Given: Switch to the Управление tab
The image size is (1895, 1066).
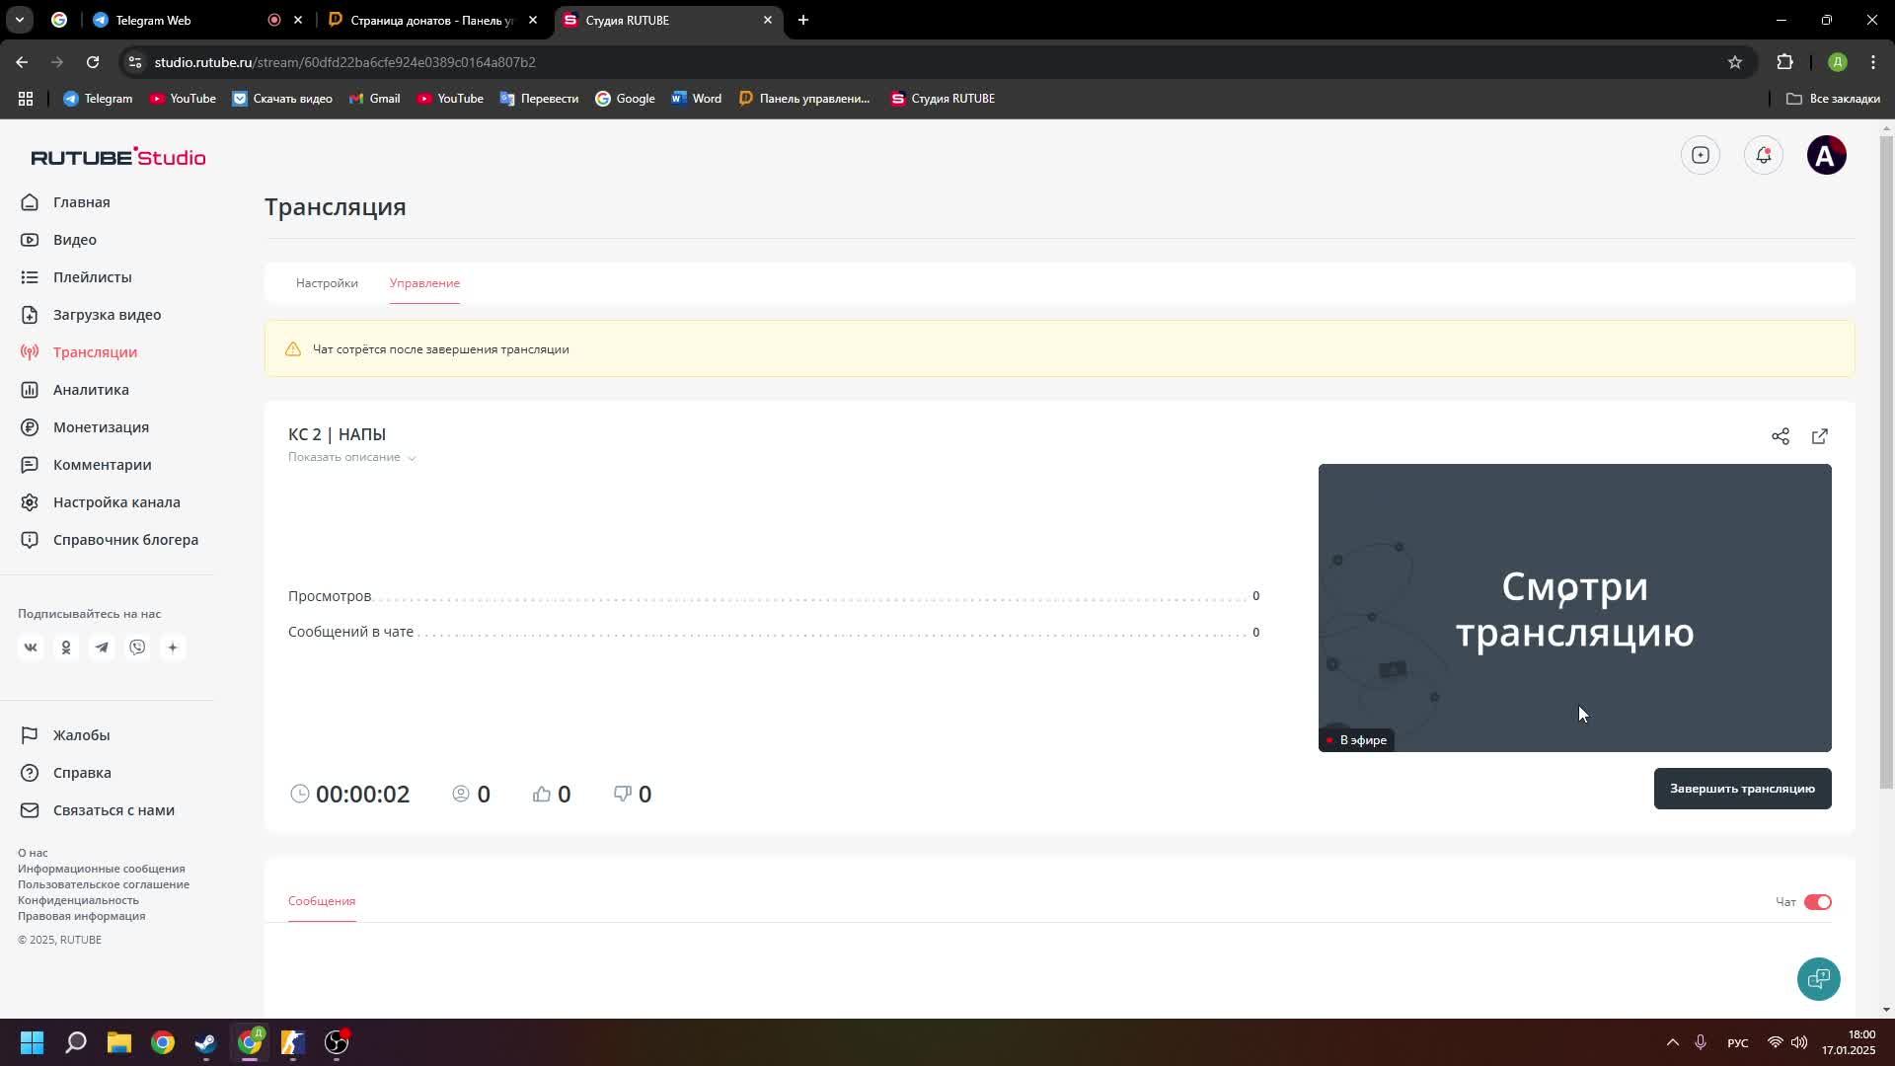Looking at the screenshot, I should click(x=424, y=283).
